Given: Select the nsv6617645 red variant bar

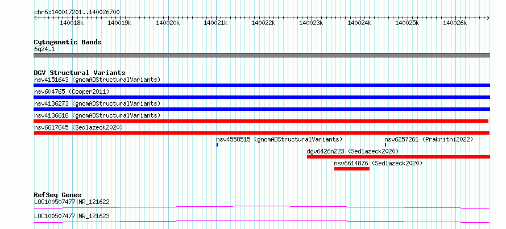Looking at the screenshot, I should click(x=262, y=133).
